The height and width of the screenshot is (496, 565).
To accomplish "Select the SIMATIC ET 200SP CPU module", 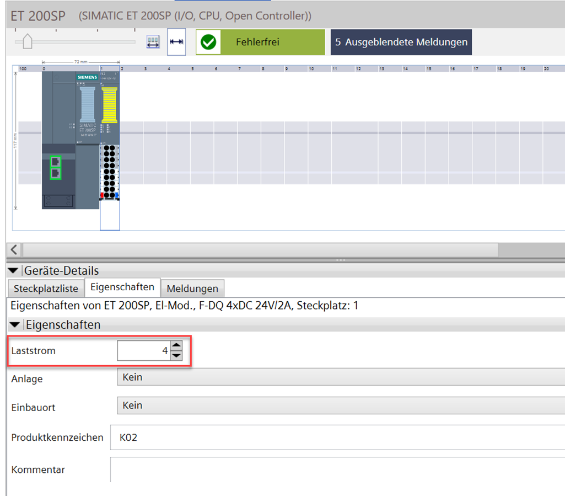I will coord(71,110).
